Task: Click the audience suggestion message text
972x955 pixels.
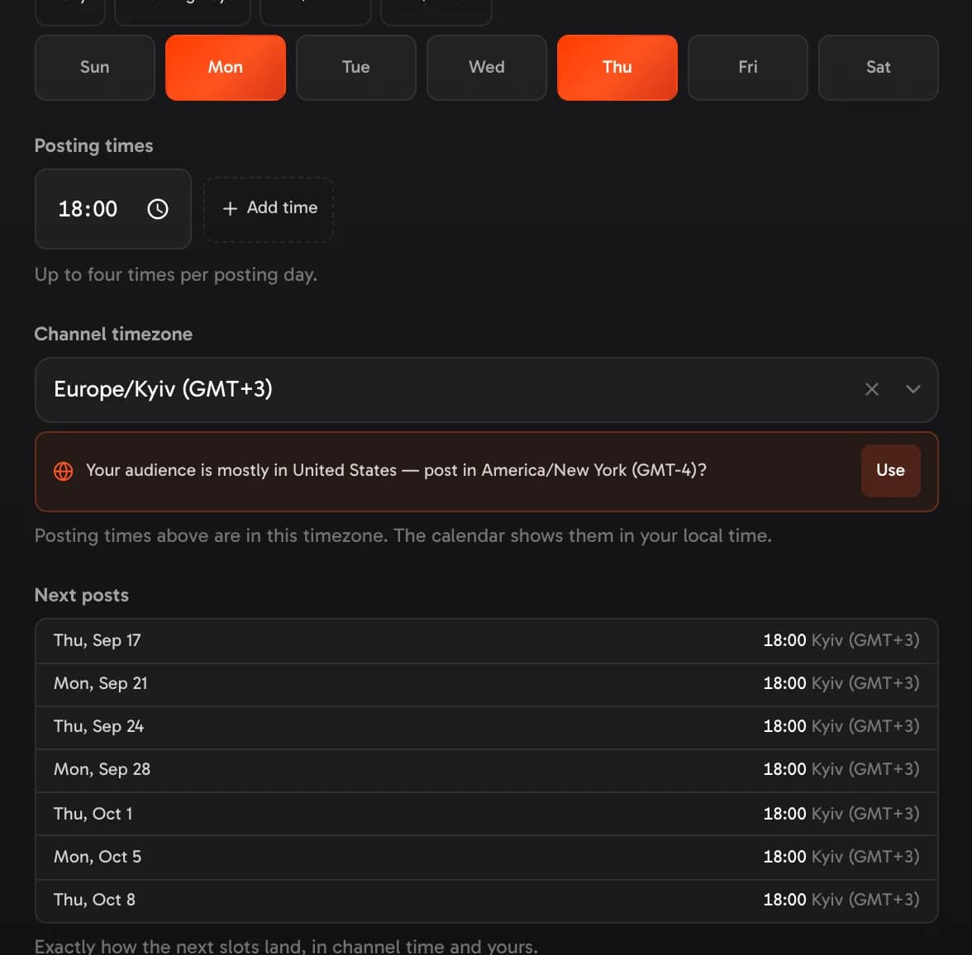Action: tap(396, 470)
